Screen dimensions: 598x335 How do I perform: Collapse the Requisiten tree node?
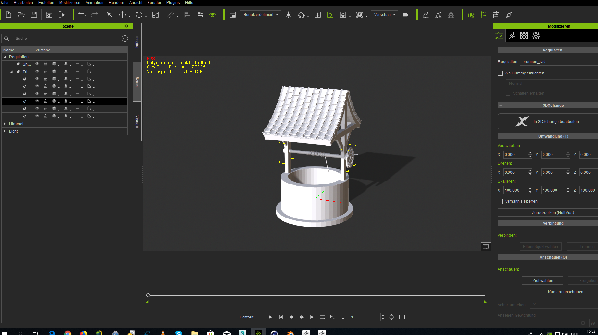click(x=5, y=57)
